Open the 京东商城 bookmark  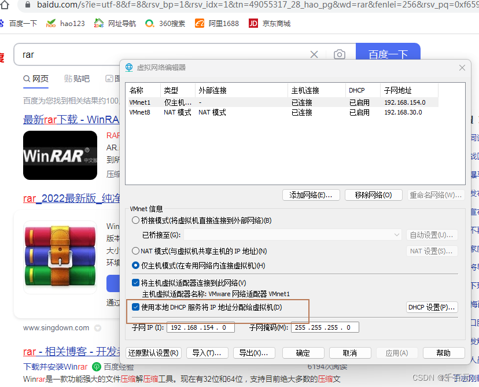270,24
